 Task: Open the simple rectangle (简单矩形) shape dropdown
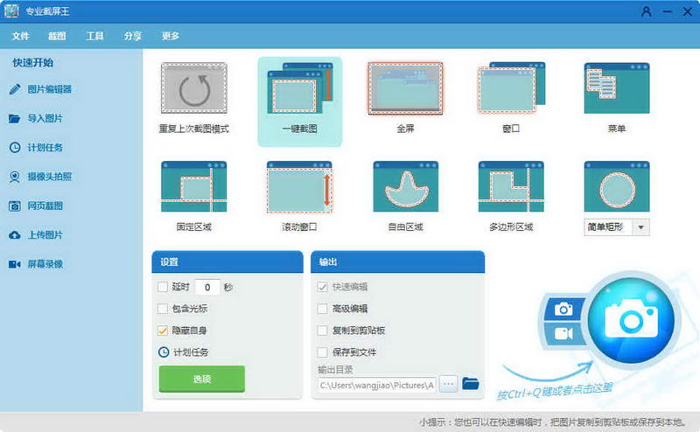click(640, 227)
